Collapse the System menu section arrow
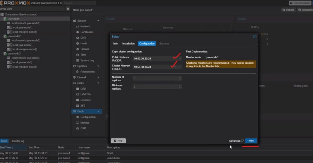This screenshot has width=313, height=163. click(x=98, y=21)
